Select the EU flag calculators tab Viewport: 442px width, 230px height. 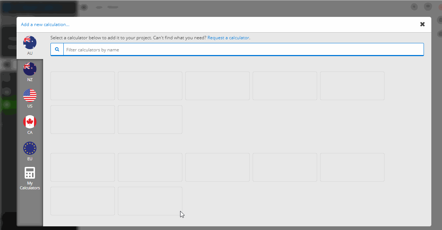[30, 151]
